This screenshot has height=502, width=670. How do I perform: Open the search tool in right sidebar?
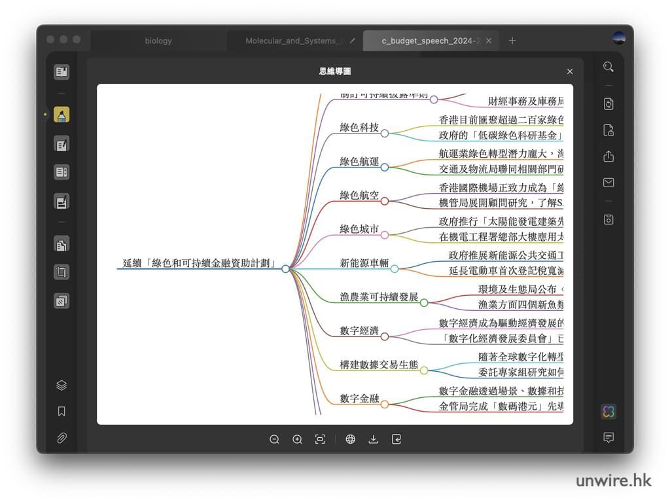608,67
